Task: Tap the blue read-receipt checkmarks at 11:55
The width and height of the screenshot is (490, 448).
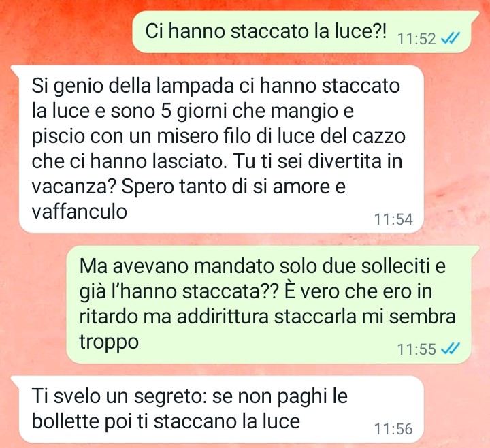Action: (x=450, y=349)
